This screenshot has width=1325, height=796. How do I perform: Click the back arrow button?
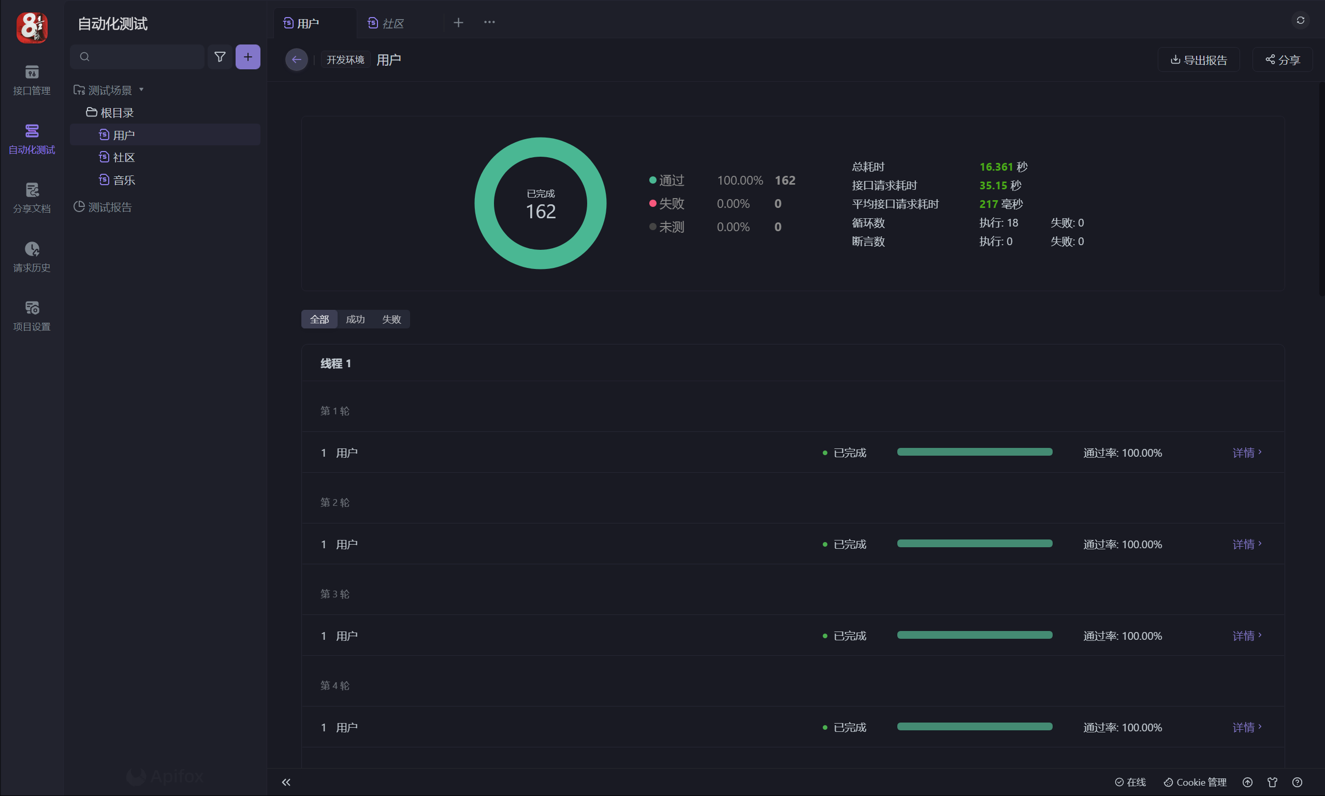tap(296, 59)
